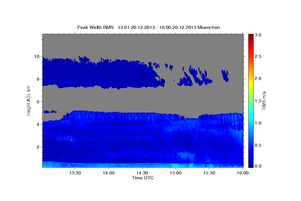Click the 15:30 time tick label
This screenshot has height=201, width=301.
click(x=209, y=173)
